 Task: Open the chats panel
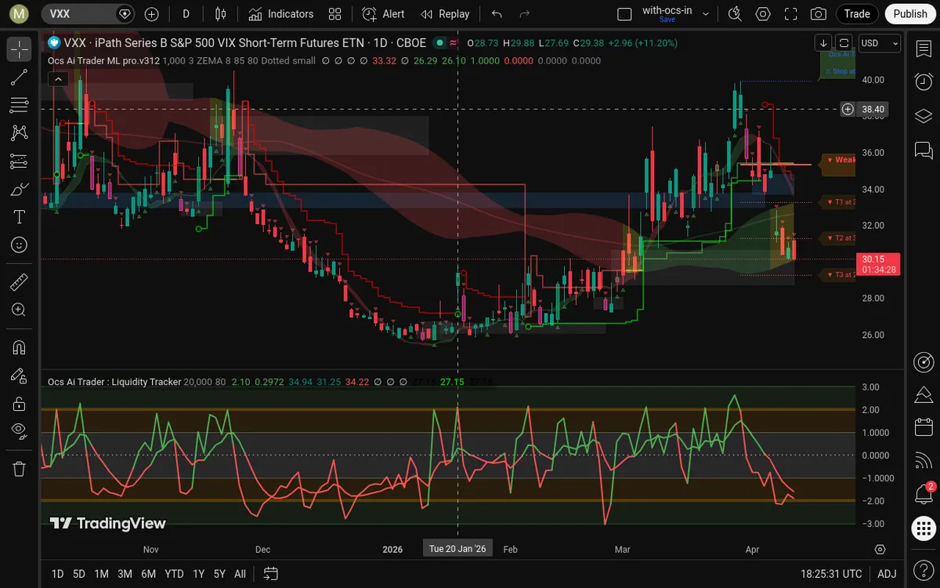click(924, 149)
